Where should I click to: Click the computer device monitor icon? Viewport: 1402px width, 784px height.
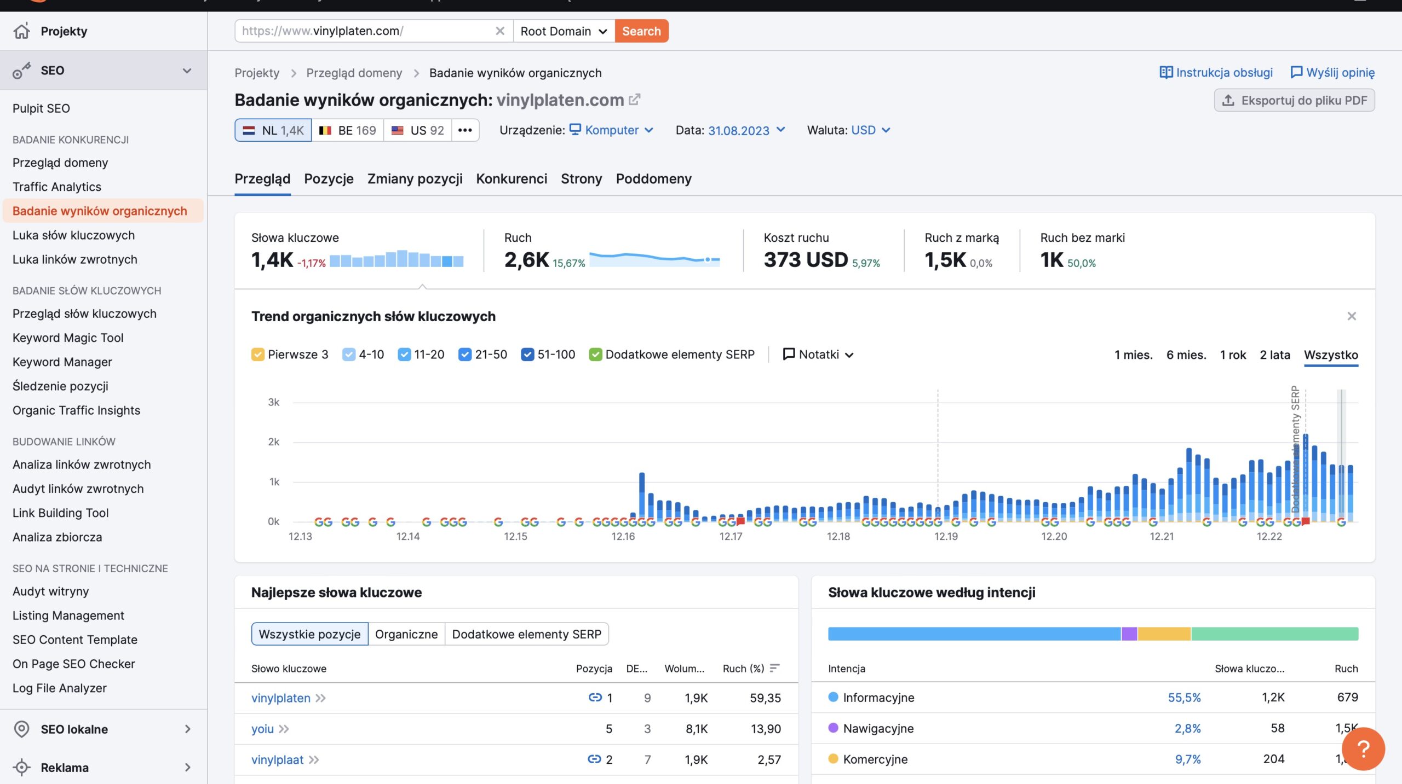point(575,130)
